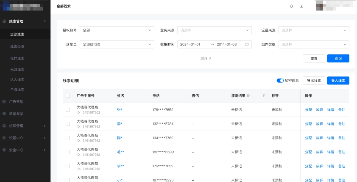Open the 流量来源 dropdown
Screen dimensions: 357x182
coord(314,30)
